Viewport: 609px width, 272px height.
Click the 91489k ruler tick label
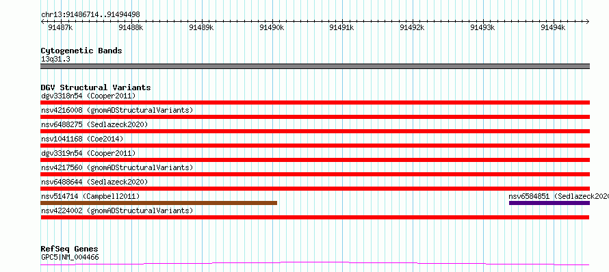coord(201,27)
